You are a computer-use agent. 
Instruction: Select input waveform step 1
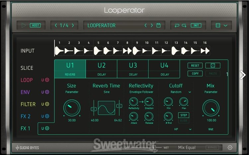(x=59, y=51)
